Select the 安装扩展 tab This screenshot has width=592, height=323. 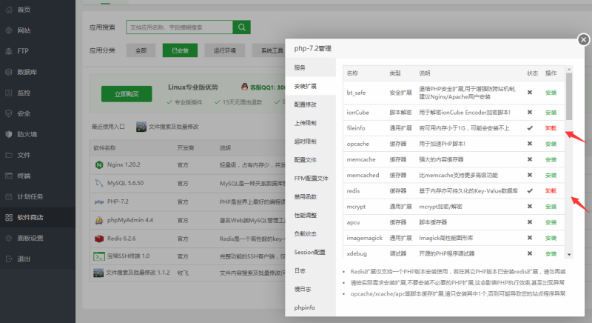(310, 86)
